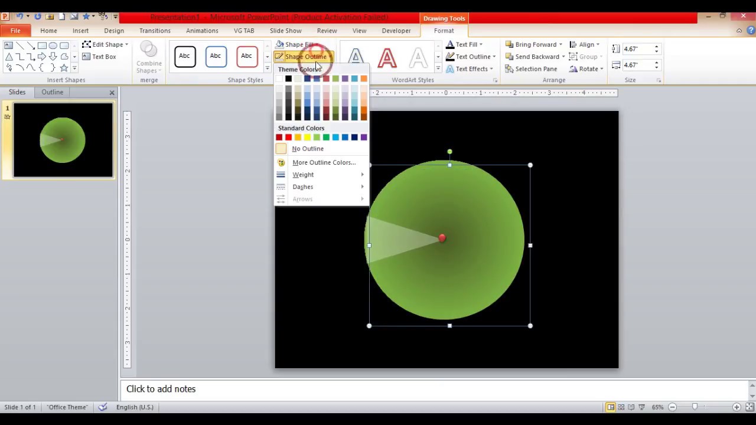Viewport: 756px width, 425px height.
Task: Pick the straight Line shape in the gallery
Action: [x=20, y=45]
